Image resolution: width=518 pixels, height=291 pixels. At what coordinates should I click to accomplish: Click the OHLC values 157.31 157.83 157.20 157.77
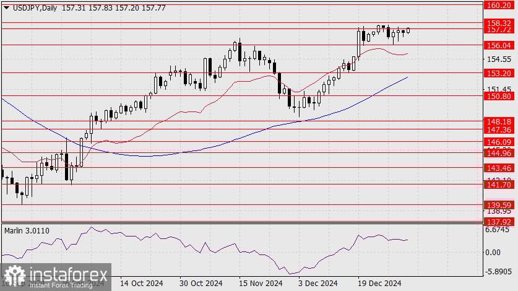[x=114, y=8]
